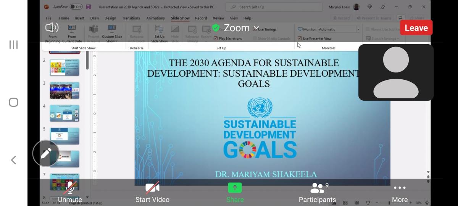Open the Custom Slide Show dropdown
This screenshot has height=206, width=458.
tap(112, 33)
